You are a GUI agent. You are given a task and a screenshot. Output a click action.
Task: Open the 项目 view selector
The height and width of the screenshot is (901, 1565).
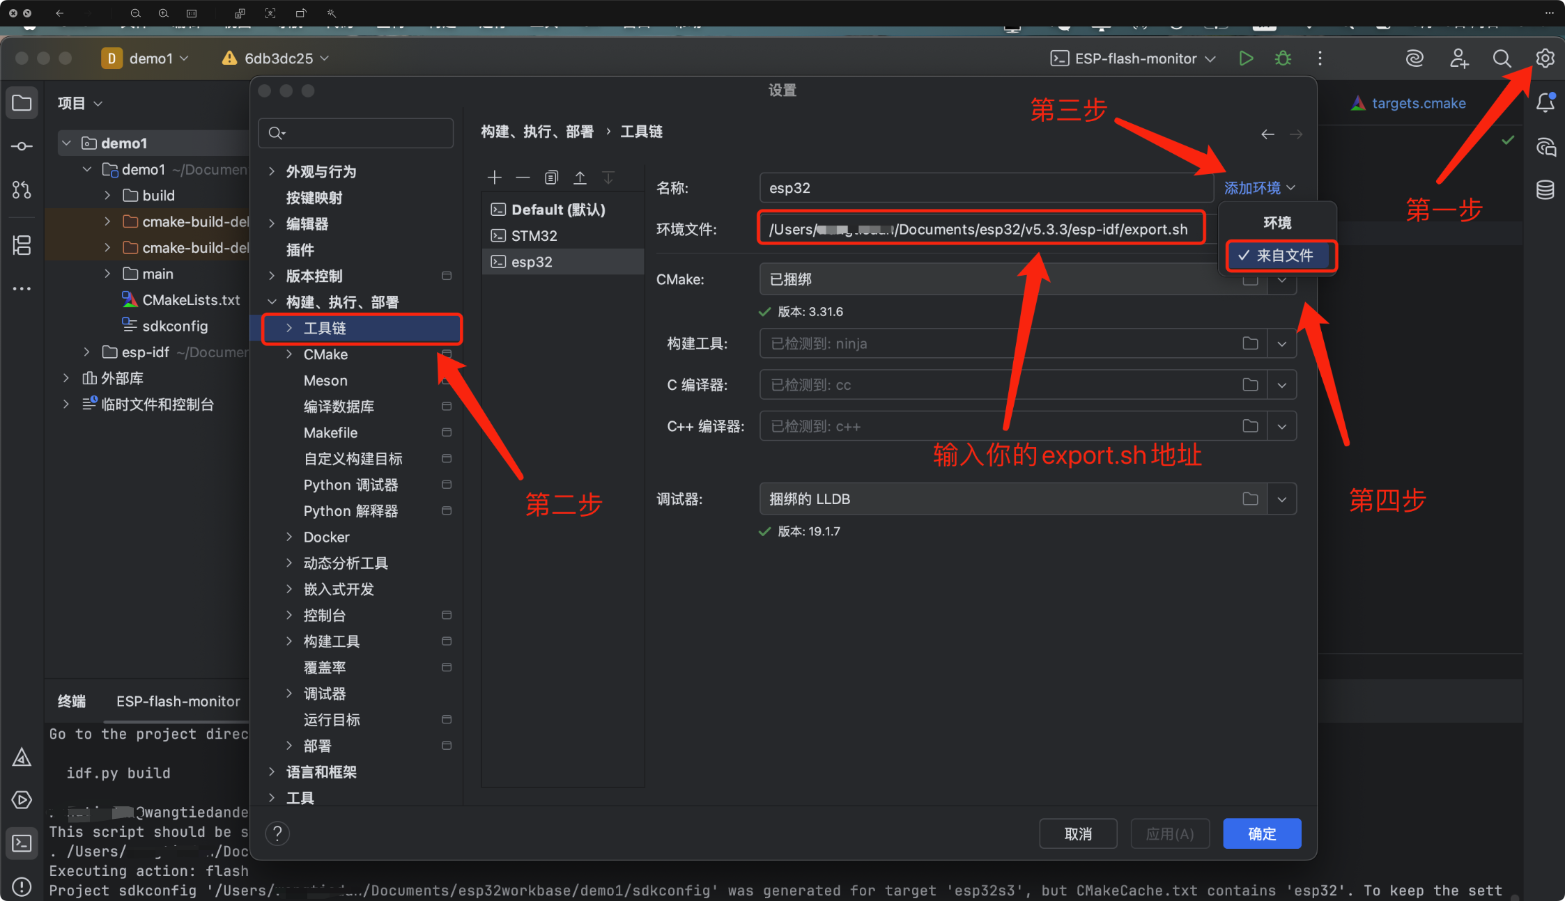(x=79, y=103)
